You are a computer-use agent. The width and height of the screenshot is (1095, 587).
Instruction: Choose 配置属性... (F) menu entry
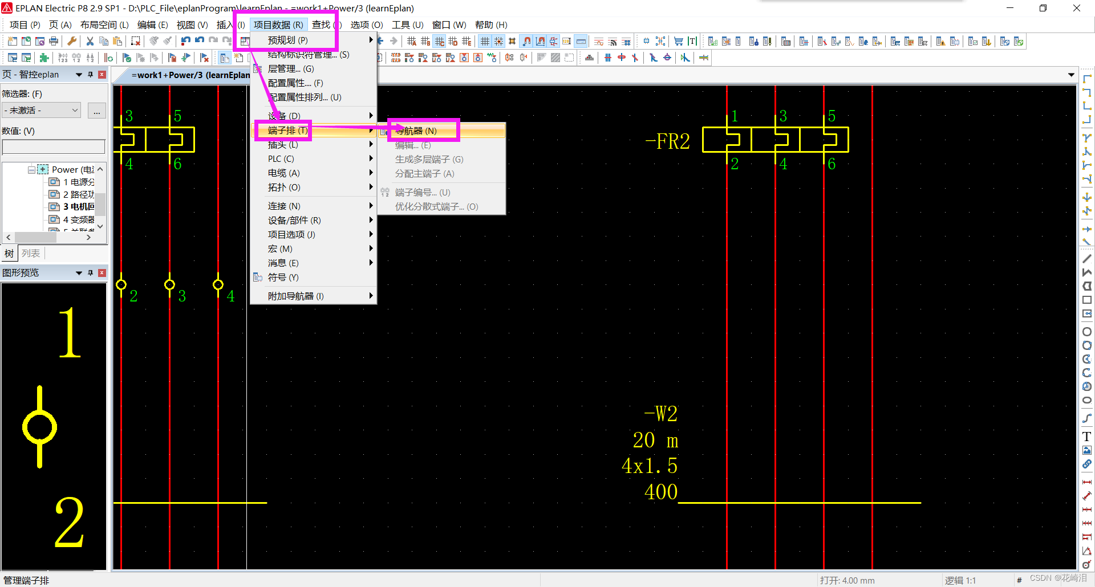[x=313, y=83]
